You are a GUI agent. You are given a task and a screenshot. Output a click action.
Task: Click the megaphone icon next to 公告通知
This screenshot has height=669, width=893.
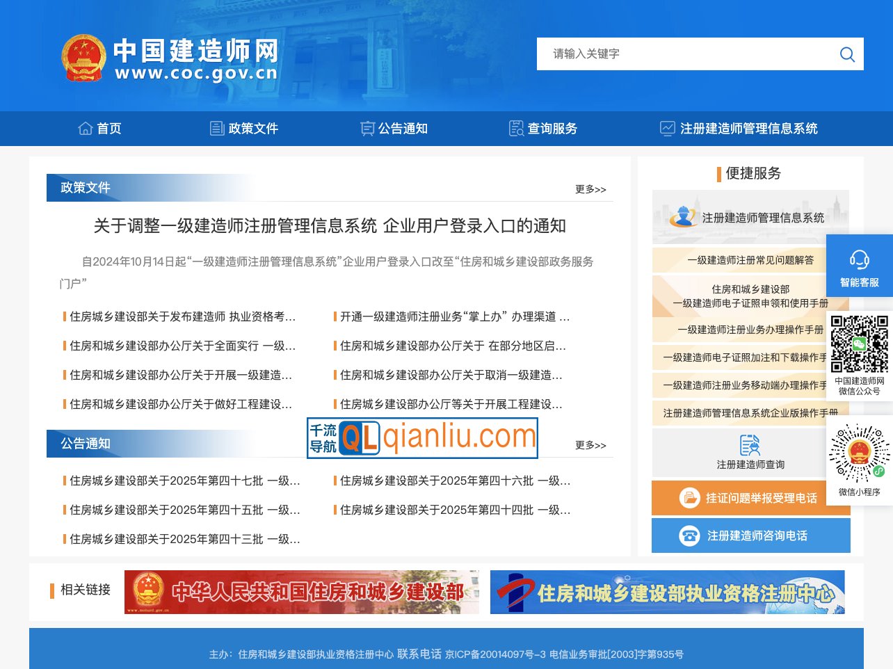coord(367,128)
